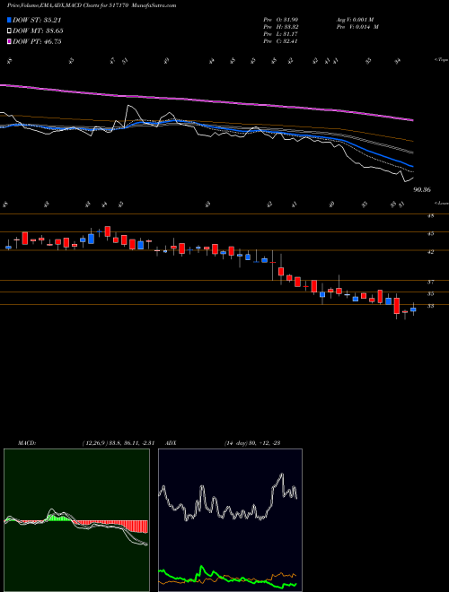Click the magenta DOW PT legend swatch

(9, 41)
